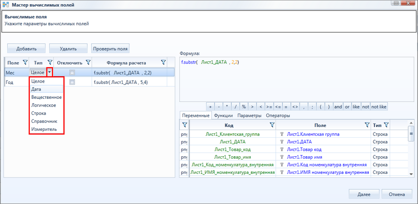Insert the like operator
Viewport: 418px width, 204px height.
pyautogui.click(x=356, y=107)
